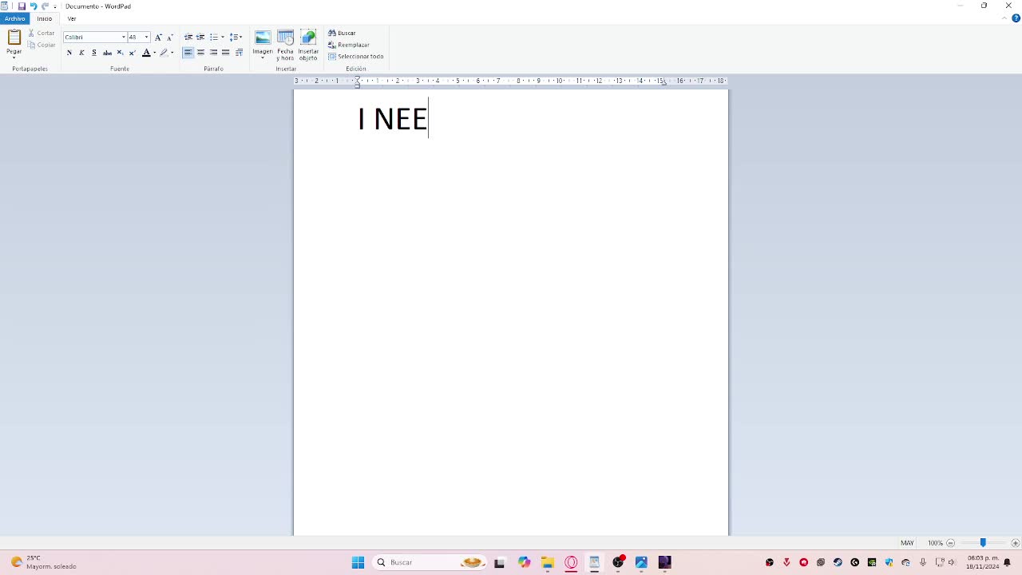Viewport: 1022px width, 575px height.
Task: Click the Fecha y hora icon
Action: [x=285, y=38]
